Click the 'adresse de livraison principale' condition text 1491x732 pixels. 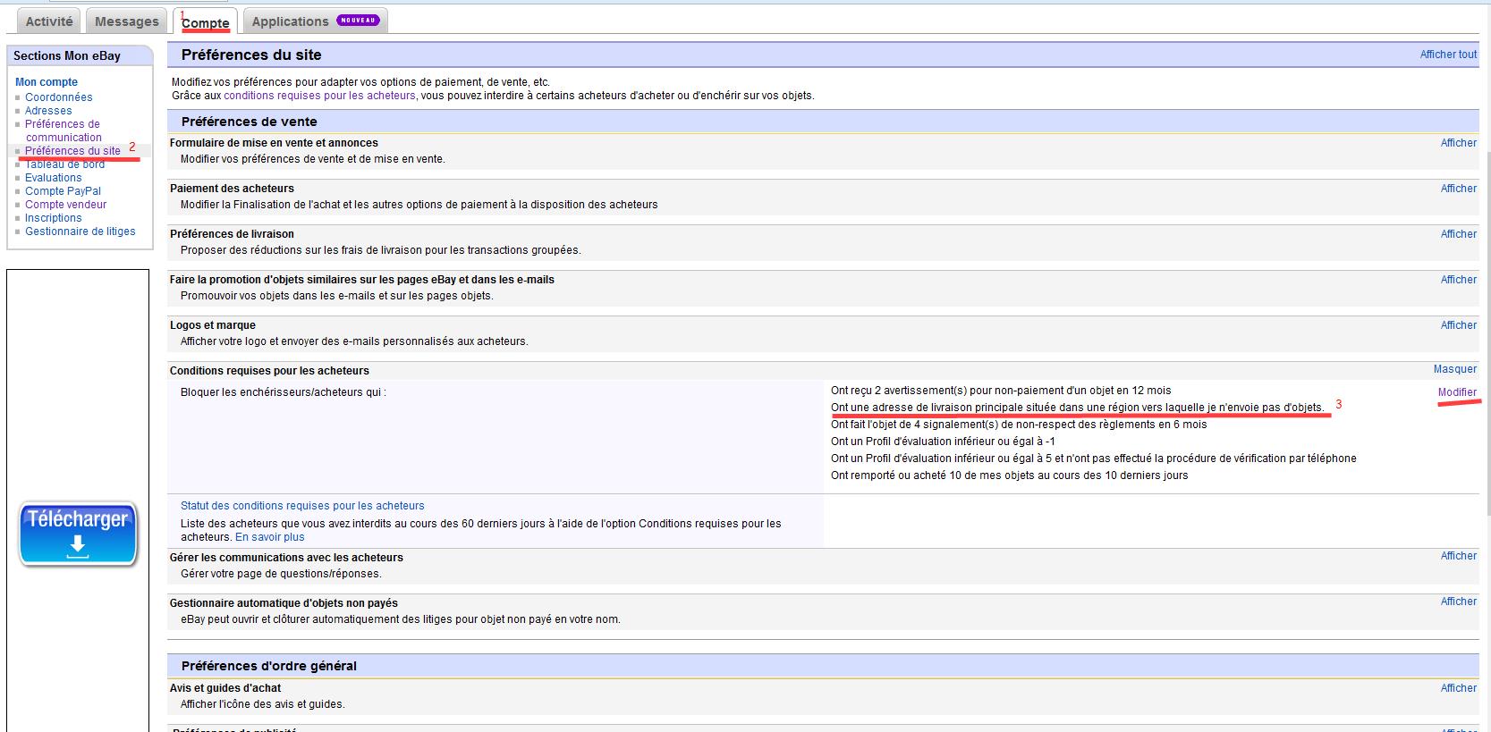(x=1077, y=408)
